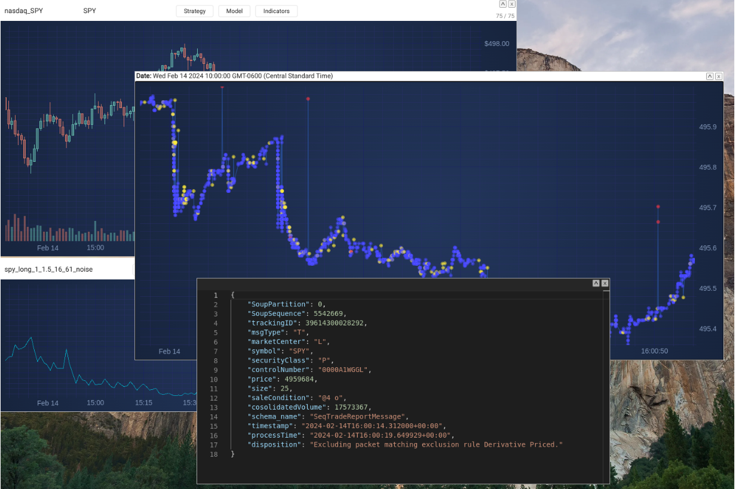Click the 16:00:50 time axis label
This screenshot has height=489, width=736.
tap(654, 351)
